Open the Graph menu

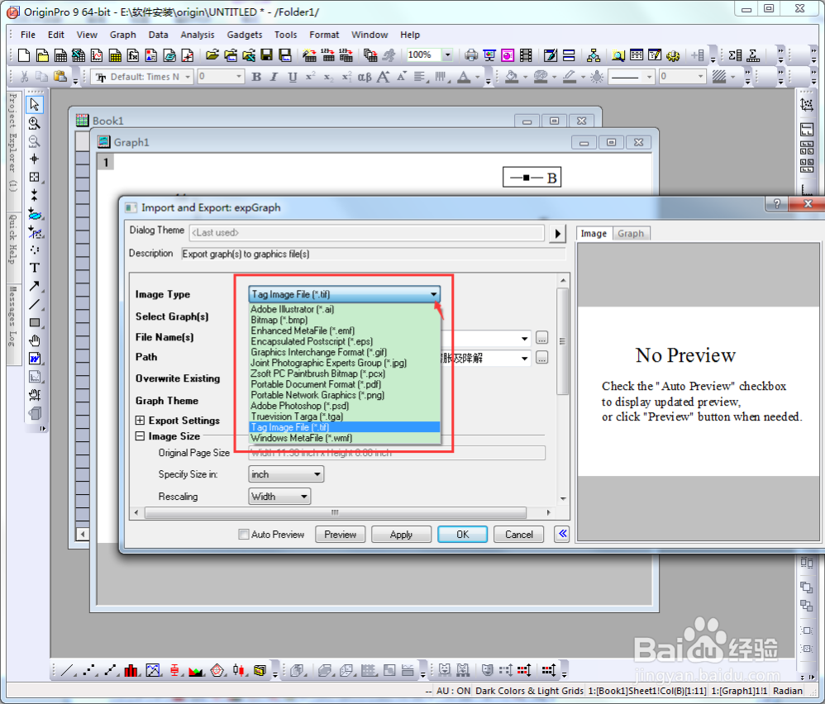[122, 35]
